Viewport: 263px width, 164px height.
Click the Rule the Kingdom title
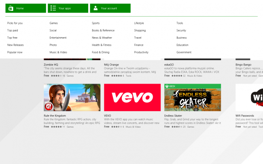point(55,116)
